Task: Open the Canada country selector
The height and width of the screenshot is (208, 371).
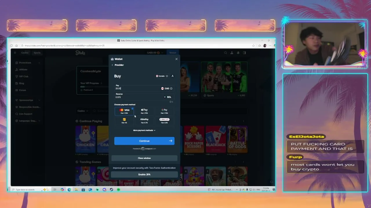Action: click(x=162, y=76)
